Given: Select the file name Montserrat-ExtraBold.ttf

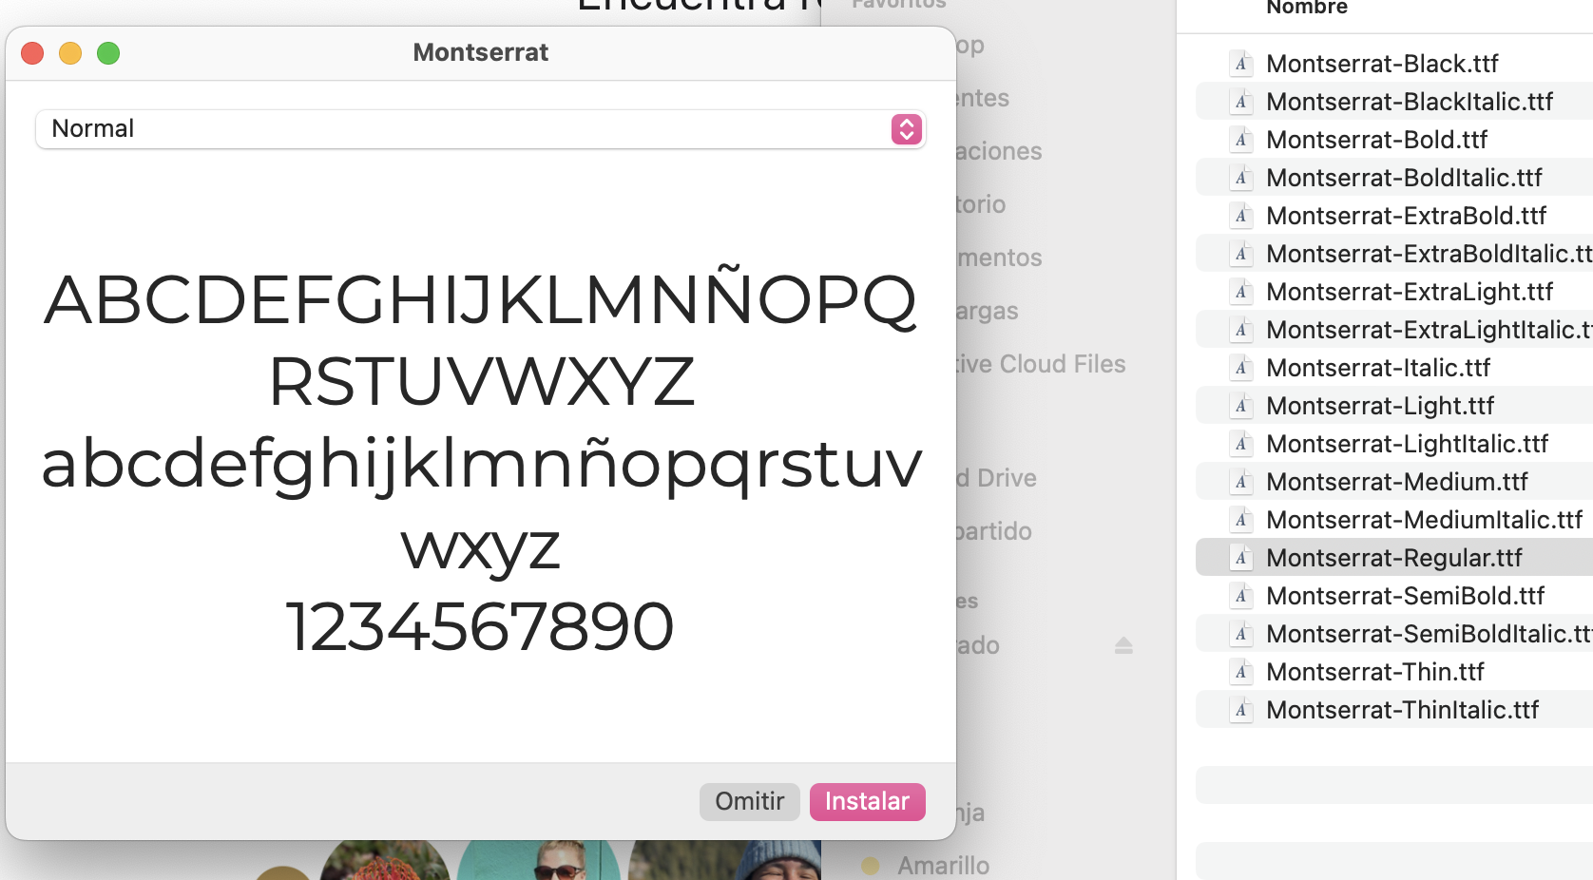Looking at the screenshot, I should pos(1407,216).
